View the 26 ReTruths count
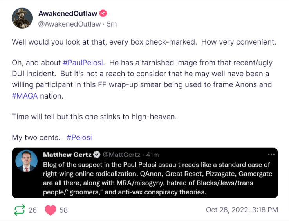This screenshot has height=221, width=289. click(33, 210)
